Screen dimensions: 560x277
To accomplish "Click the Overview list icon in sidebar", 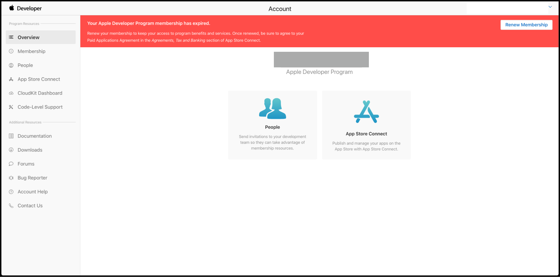I will [11, 37].
